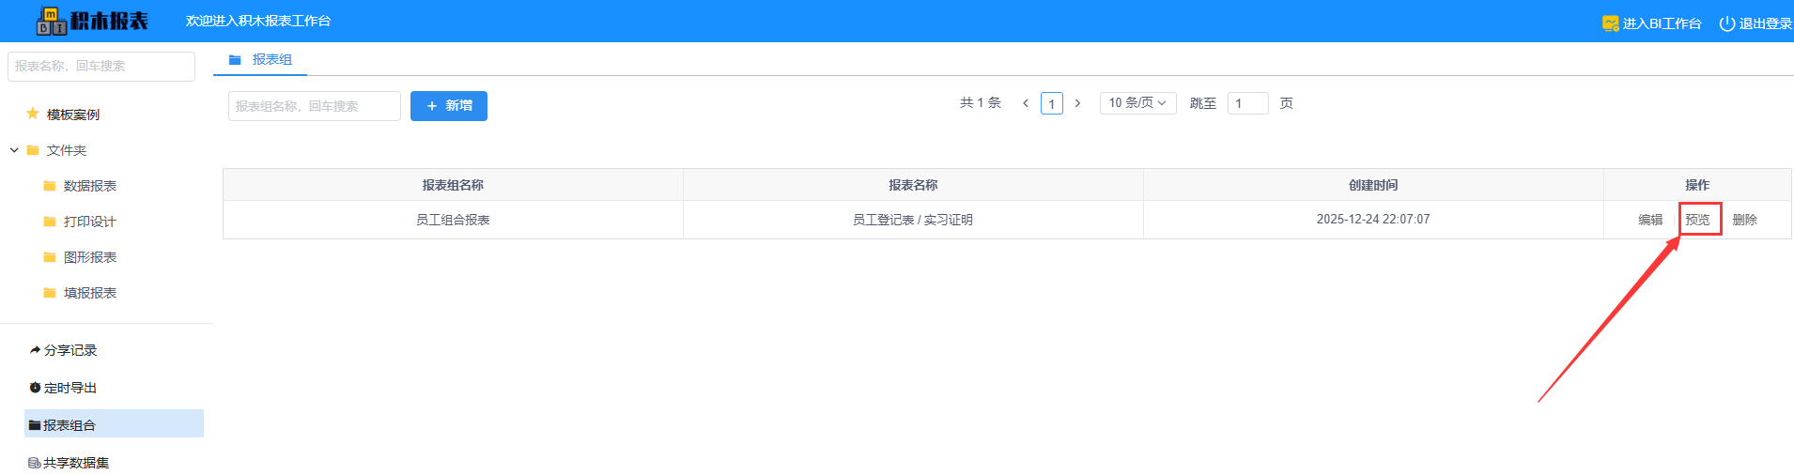Open 分享记录 in the sidebar
Viewport: 1794px width, 475px height.
[x=70, y=350]
